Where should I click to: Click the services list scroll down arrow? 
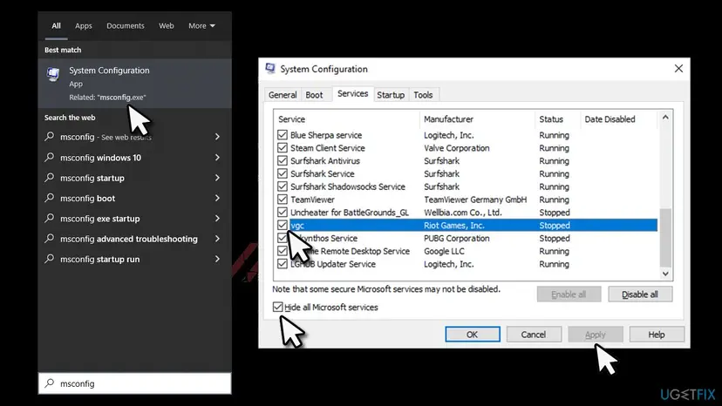pyautogui.click(x=665, y=274)
